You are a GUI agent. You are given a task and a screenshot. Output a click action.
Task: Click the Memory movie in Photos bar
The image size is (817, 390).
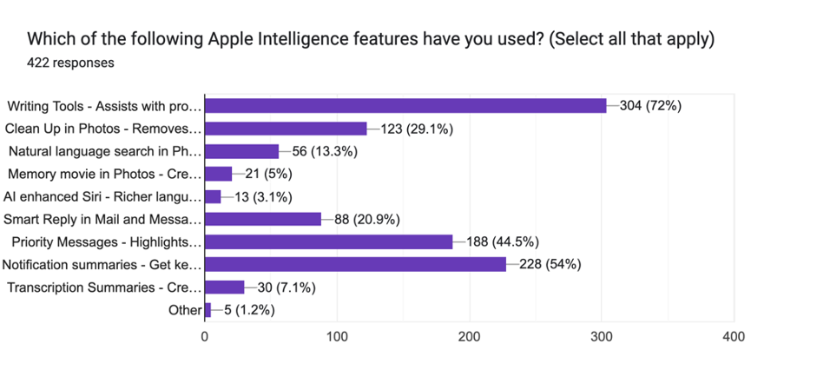(219, 174)
